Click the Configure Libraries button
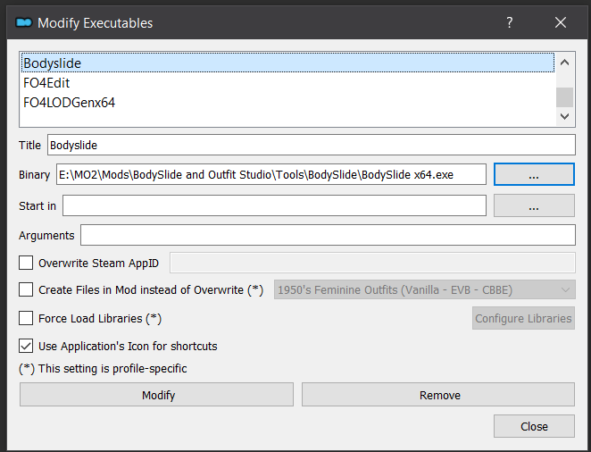Viewport: 591px width, 452px height. pos(523,318)
